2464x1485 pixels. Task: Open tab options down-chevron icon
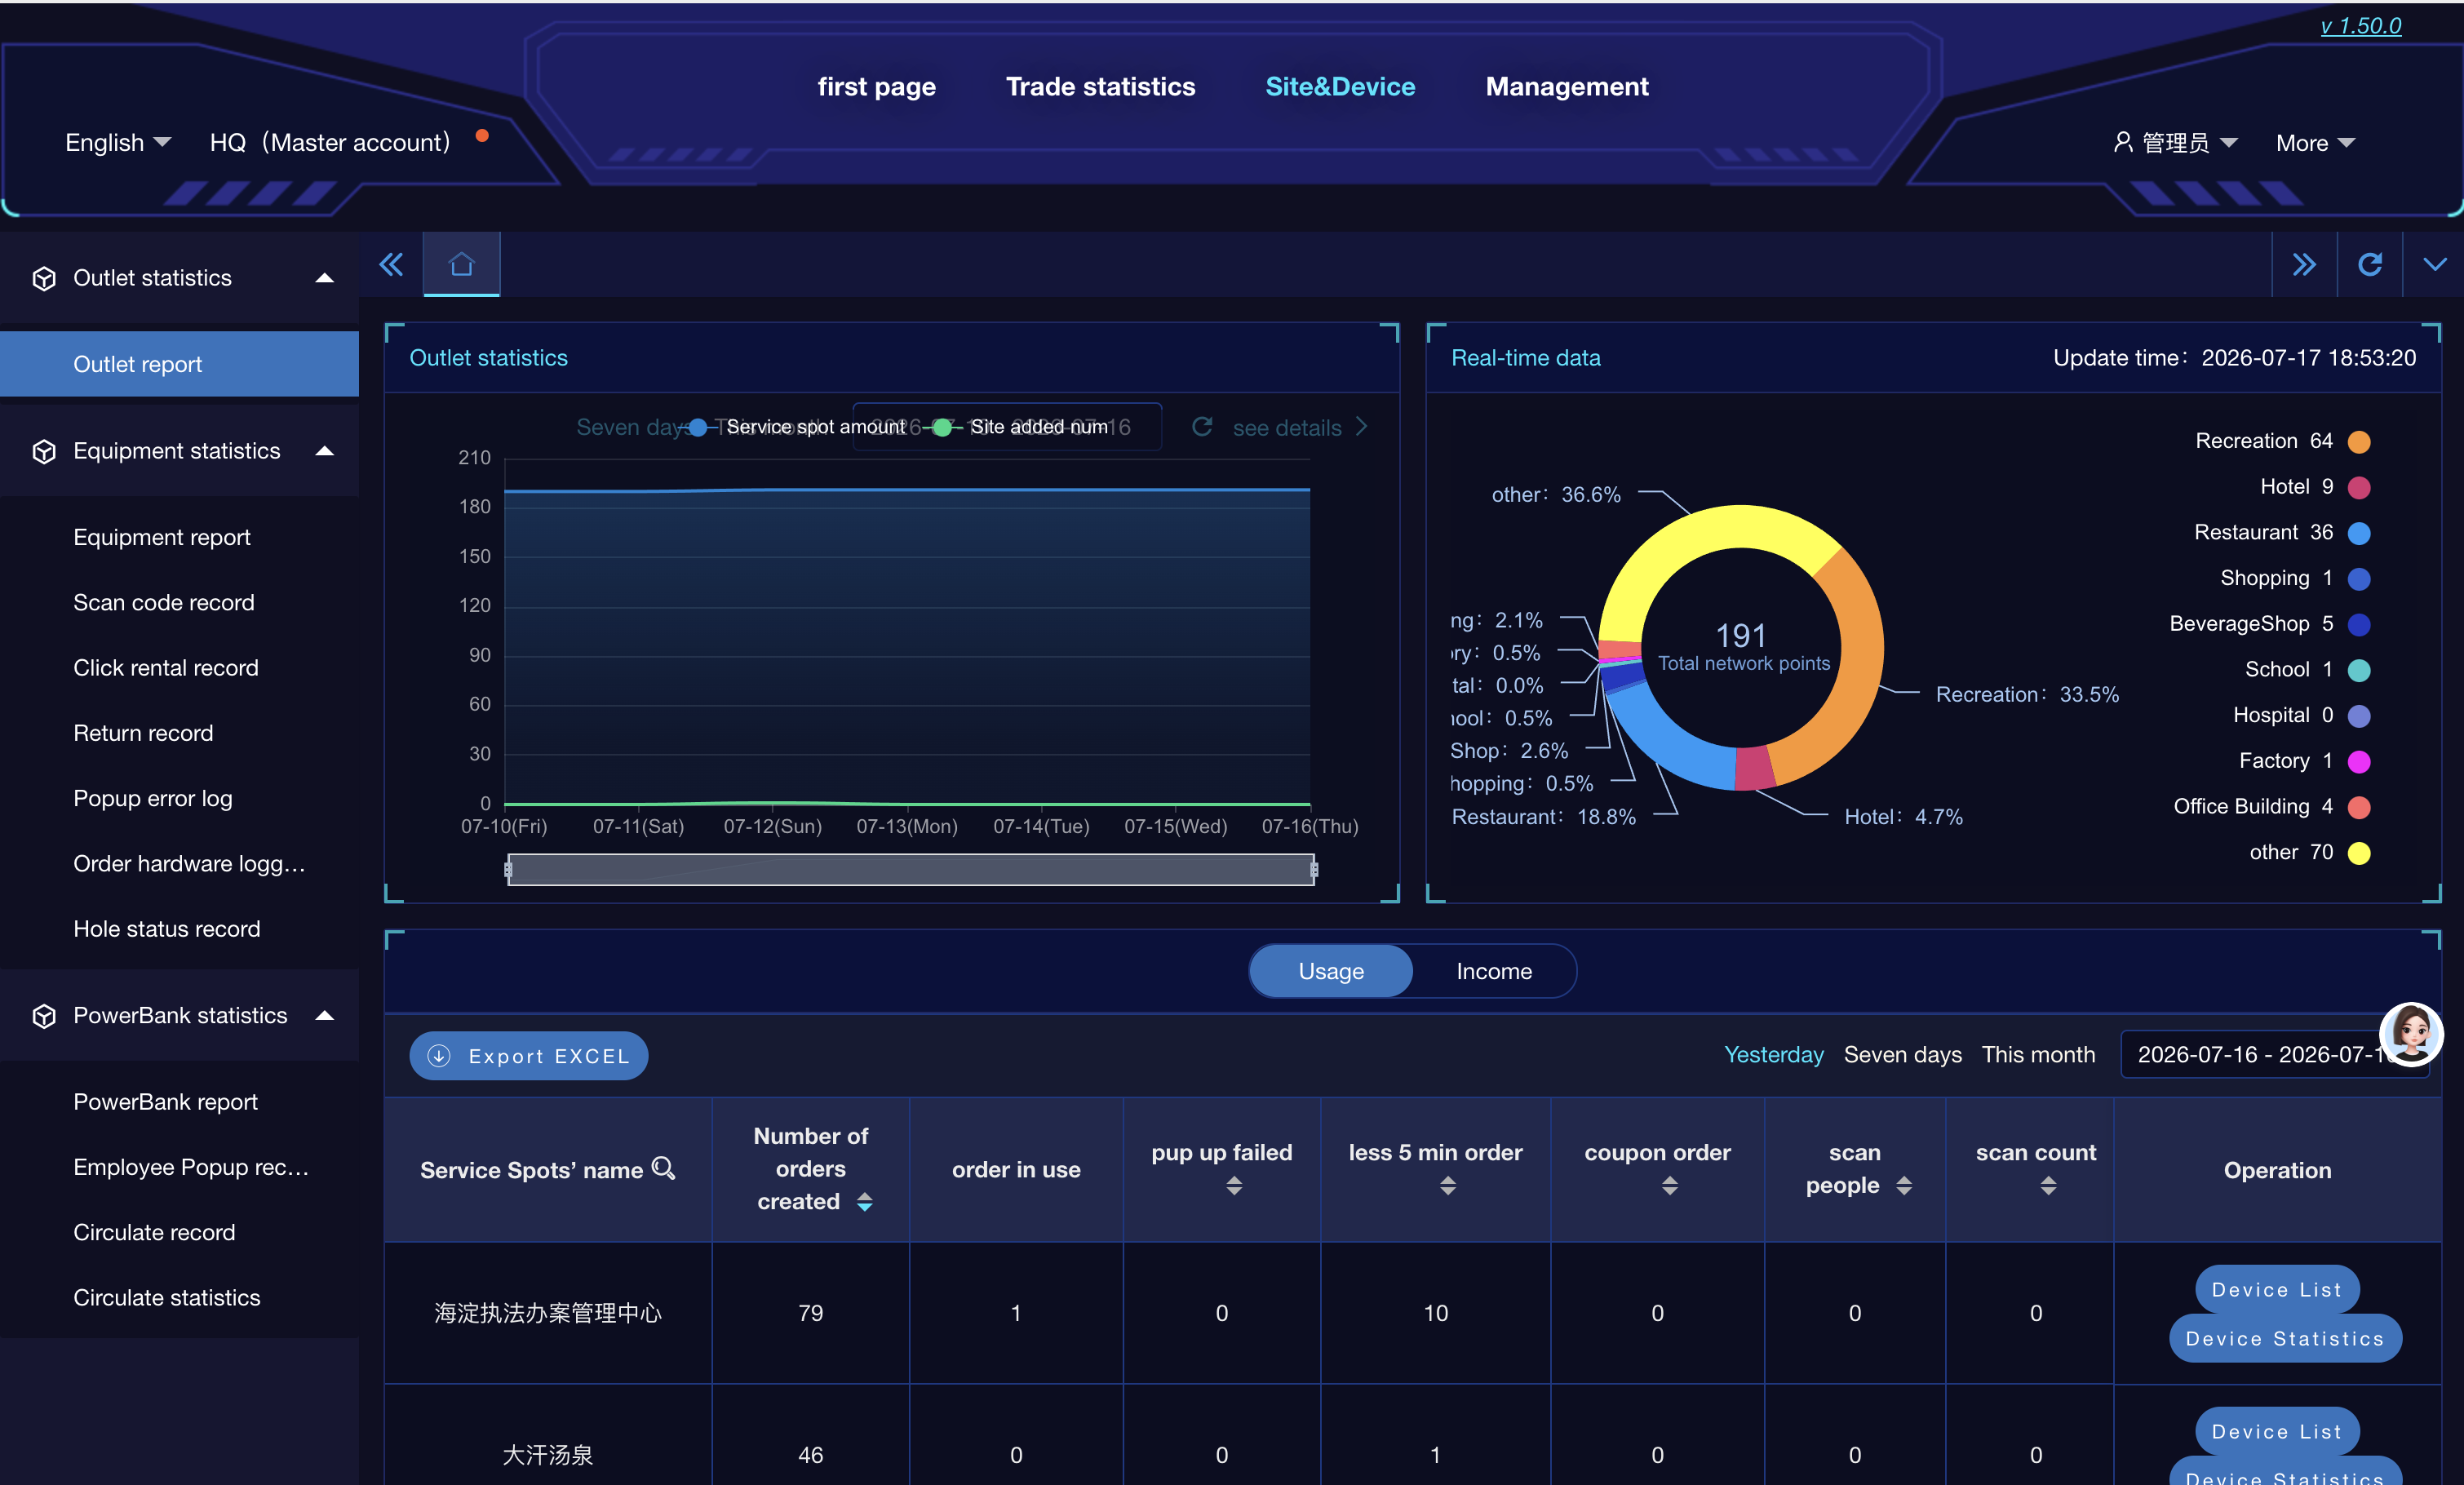[x=2435, y=265]
